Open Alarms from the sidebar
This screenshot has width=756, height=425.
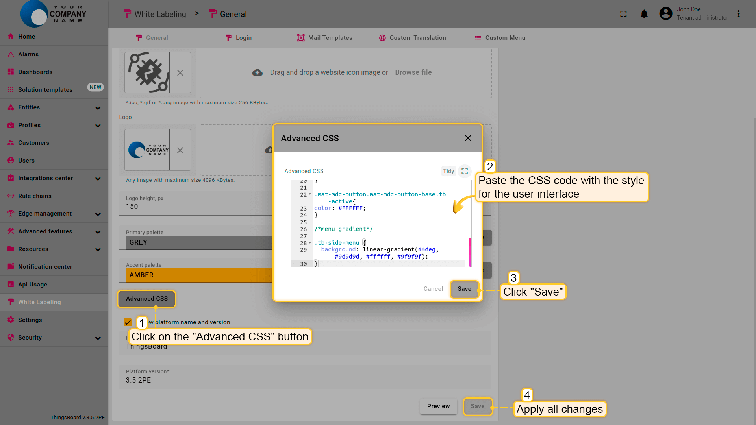(x=28, y=54)
